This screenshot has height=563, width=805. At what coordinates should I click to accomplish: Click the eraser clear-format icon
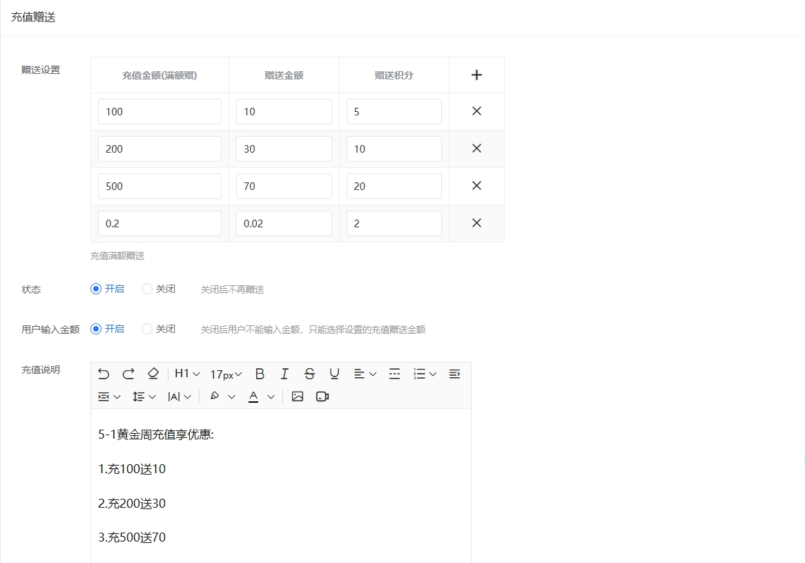[153, 374]
